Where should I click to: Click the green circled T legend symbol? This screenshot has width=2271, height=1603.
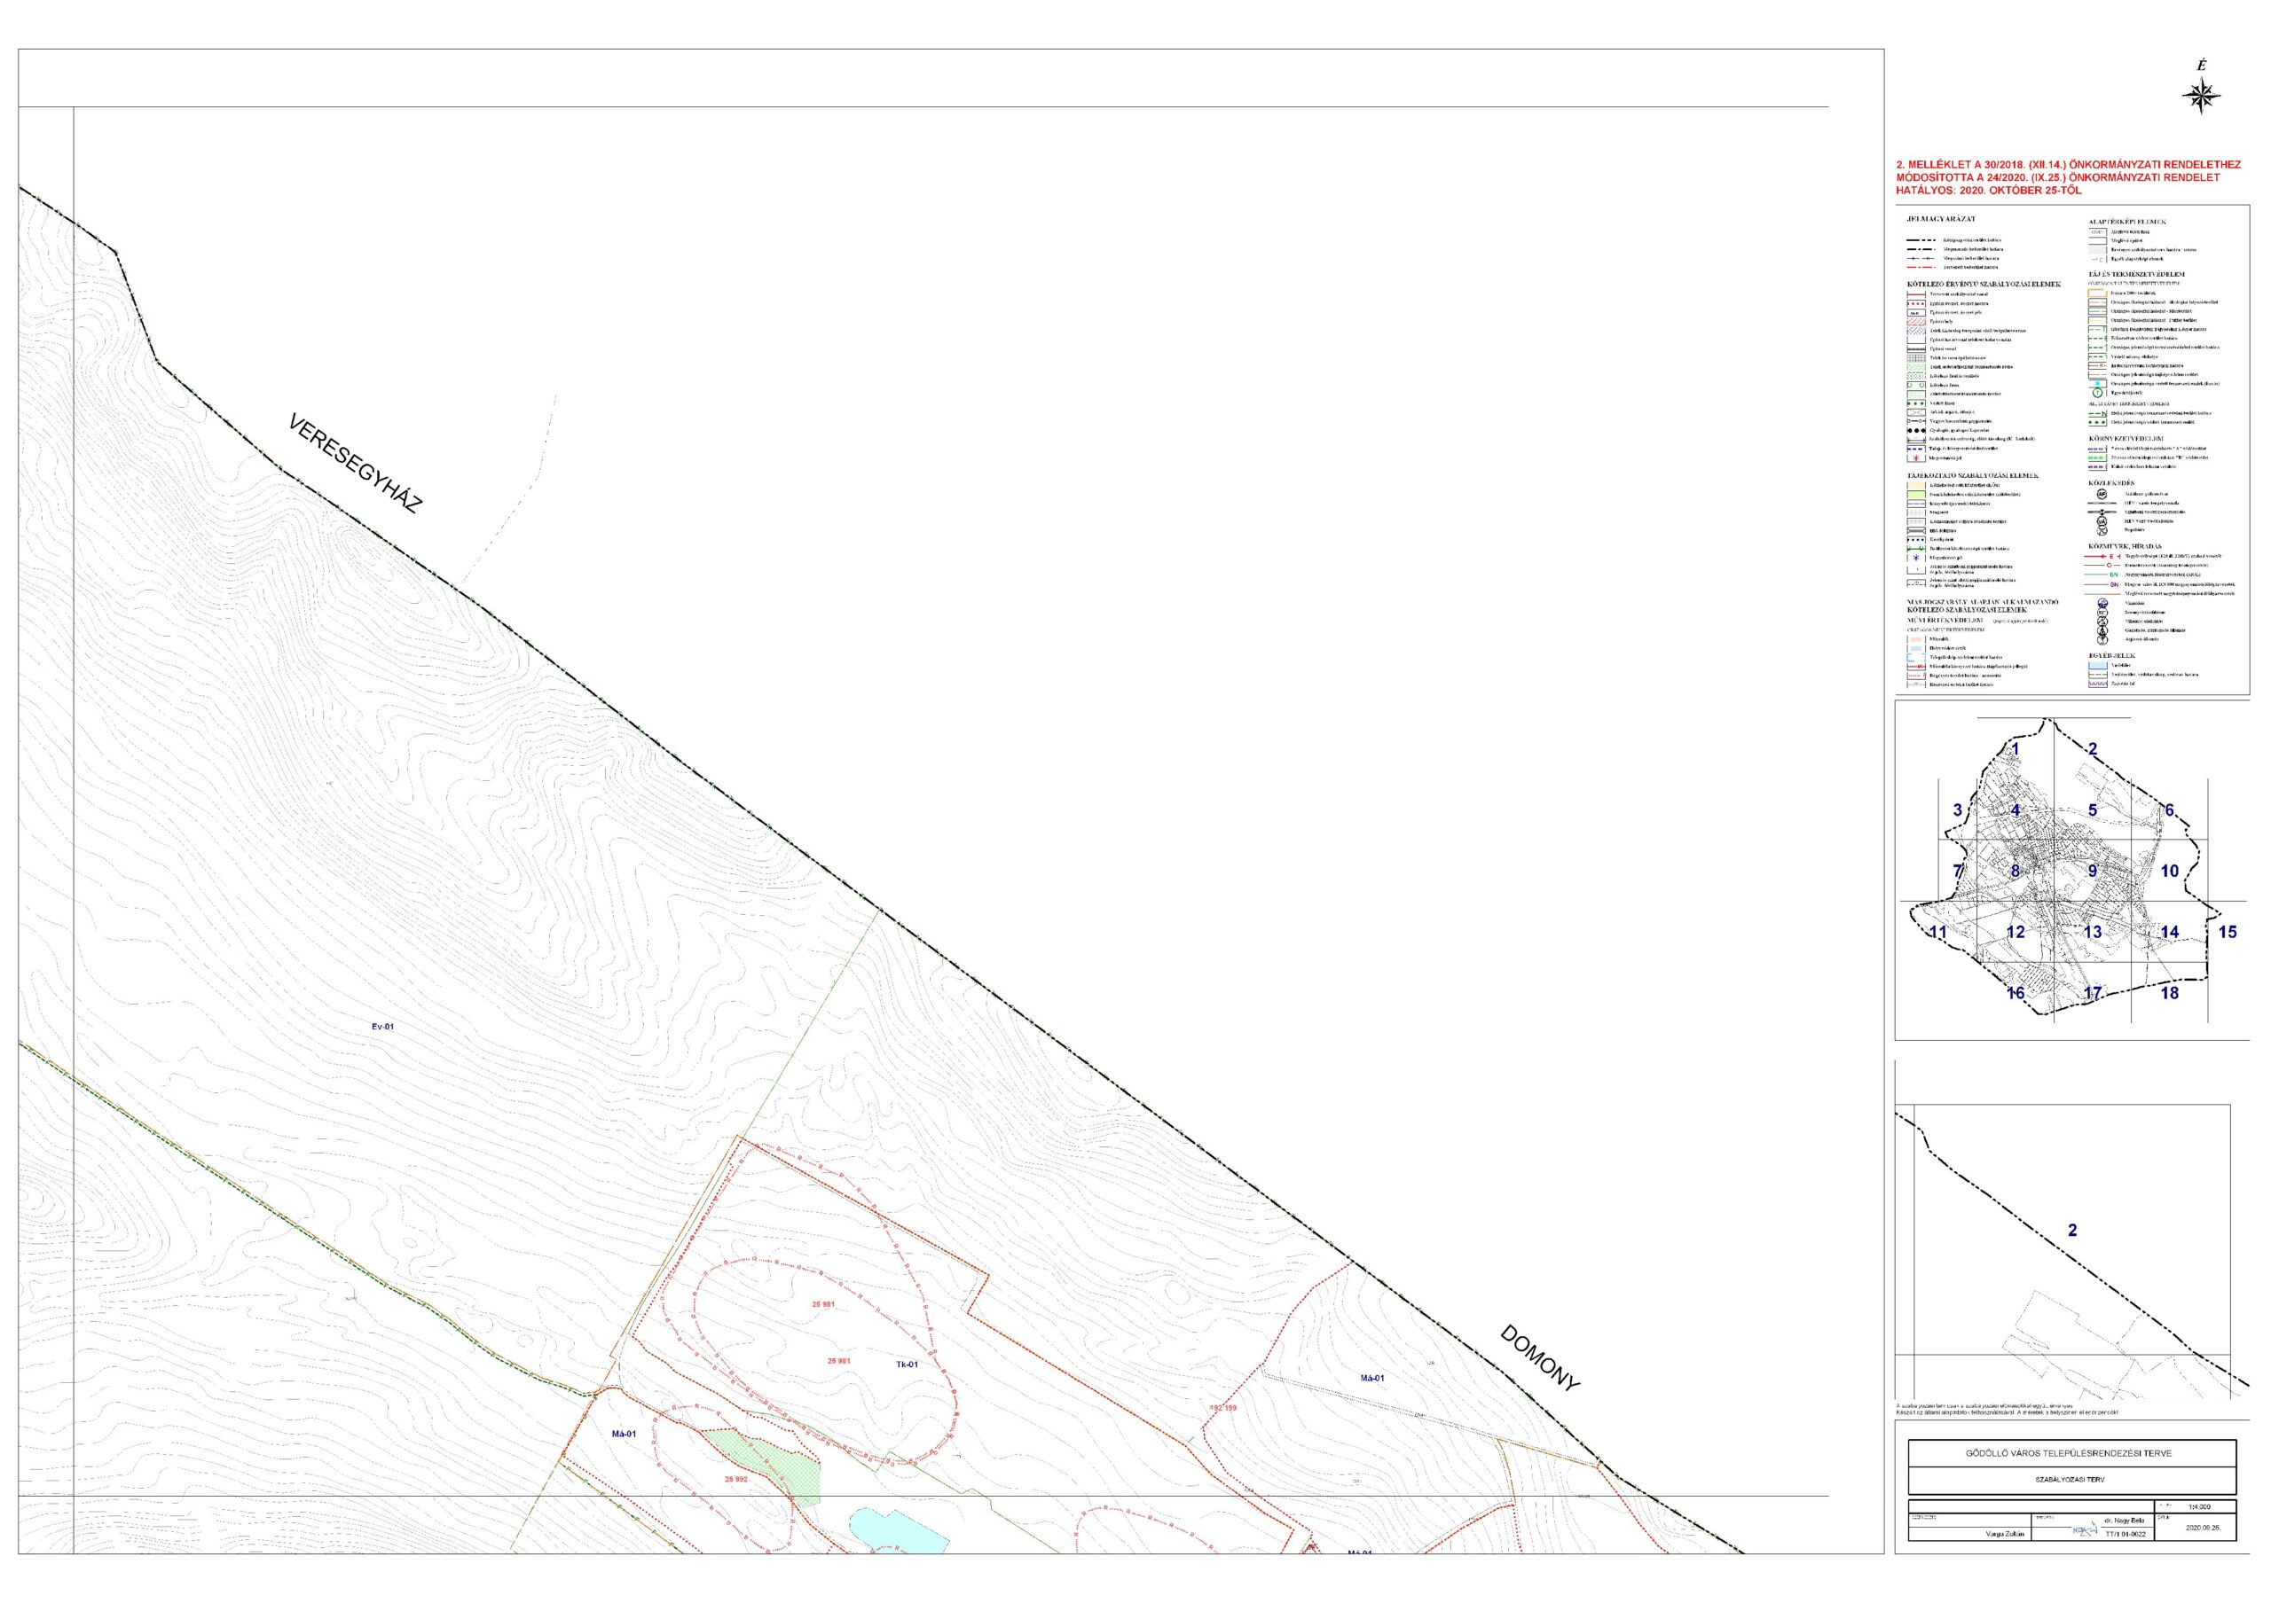(x=2098, y=394)
